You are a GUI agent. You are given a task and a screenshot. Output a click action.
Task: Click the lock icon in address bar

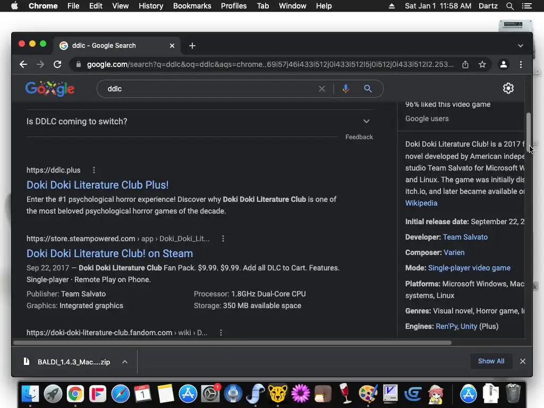coord(79,64)
